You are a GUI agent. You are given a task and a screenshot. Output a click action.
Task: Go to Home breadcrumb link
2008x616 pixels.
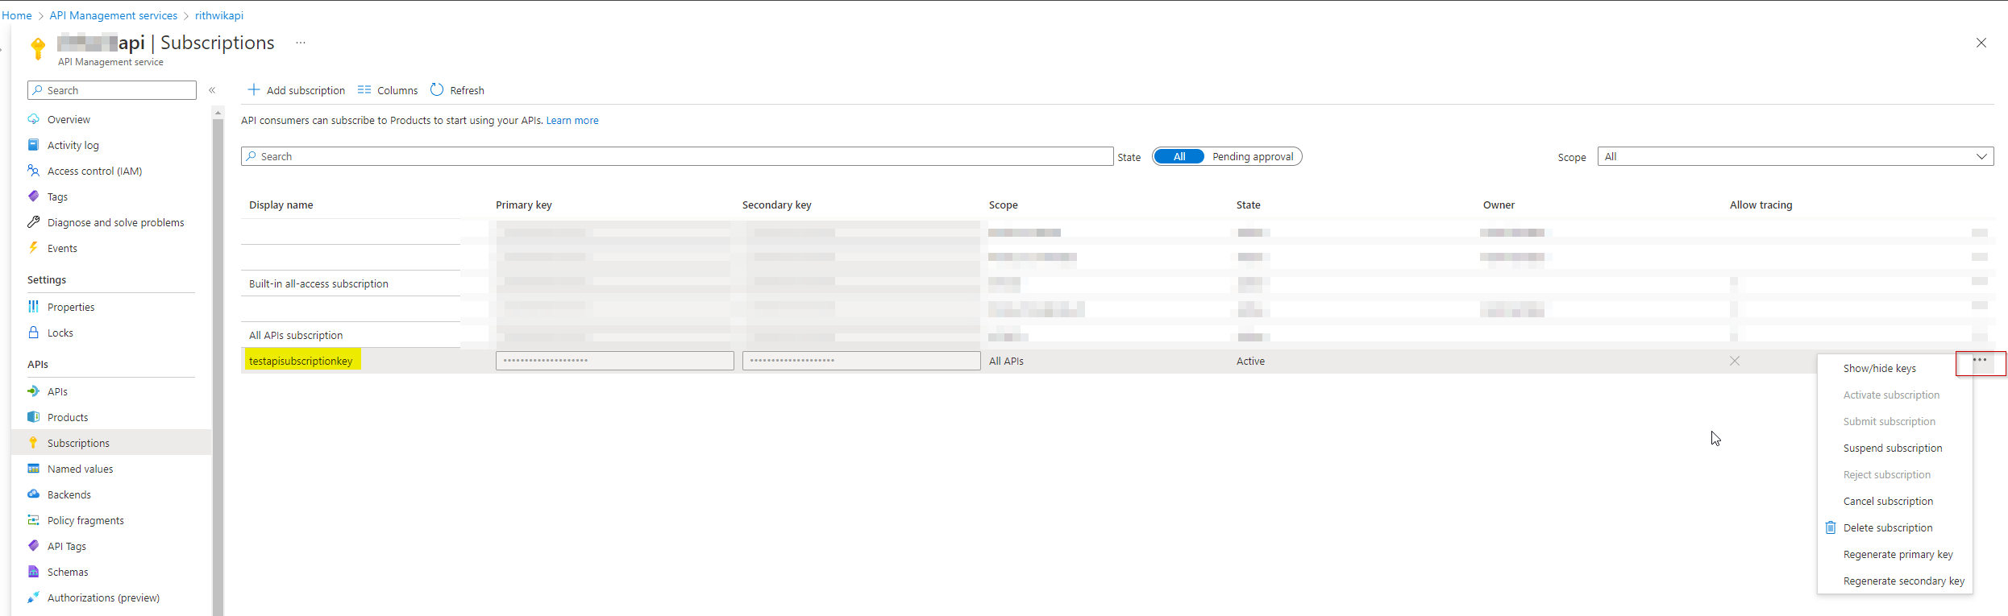pos(17,15)
